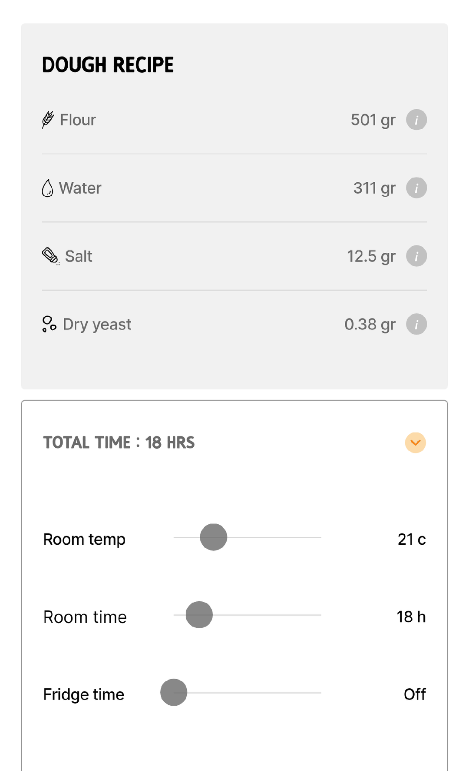Click the Off value for Fridge time
Screen dimensions: 469x771
[x=415, y=694]
